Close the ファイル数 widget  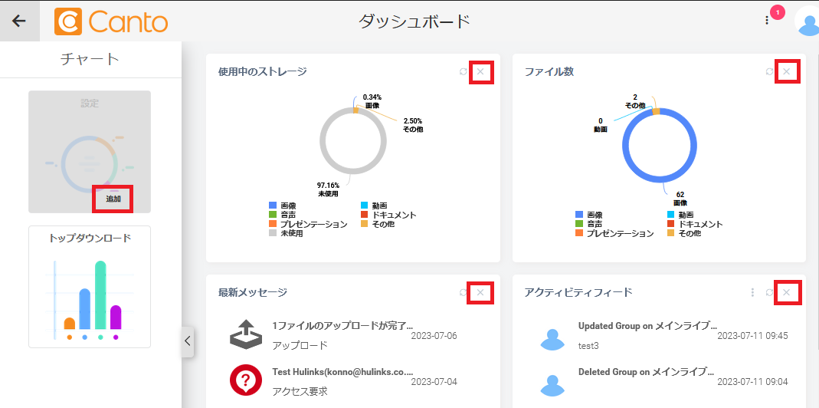tap(787, 72)
